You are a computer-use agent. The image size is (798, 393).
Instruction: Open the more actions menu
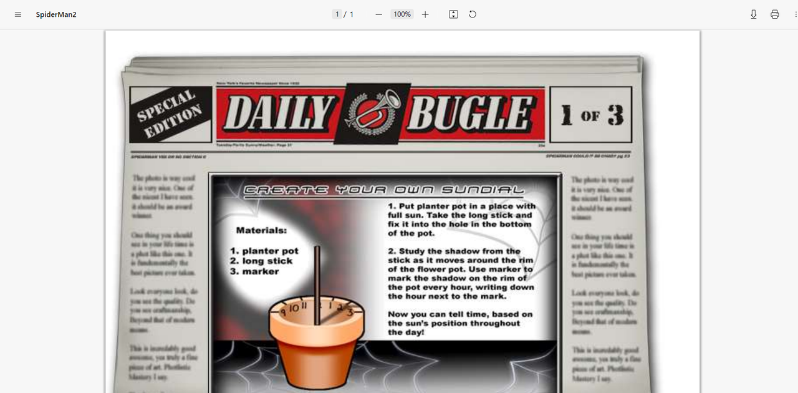tap(796, 14)
